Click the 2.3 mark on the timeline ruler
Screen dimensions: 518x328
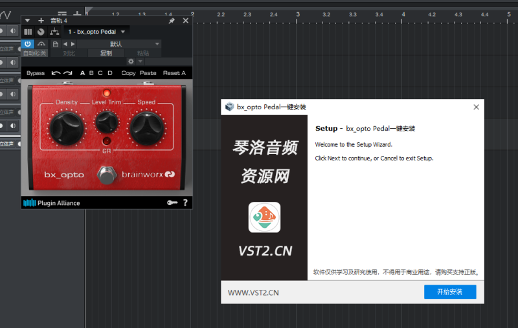[x=247, y=14]
